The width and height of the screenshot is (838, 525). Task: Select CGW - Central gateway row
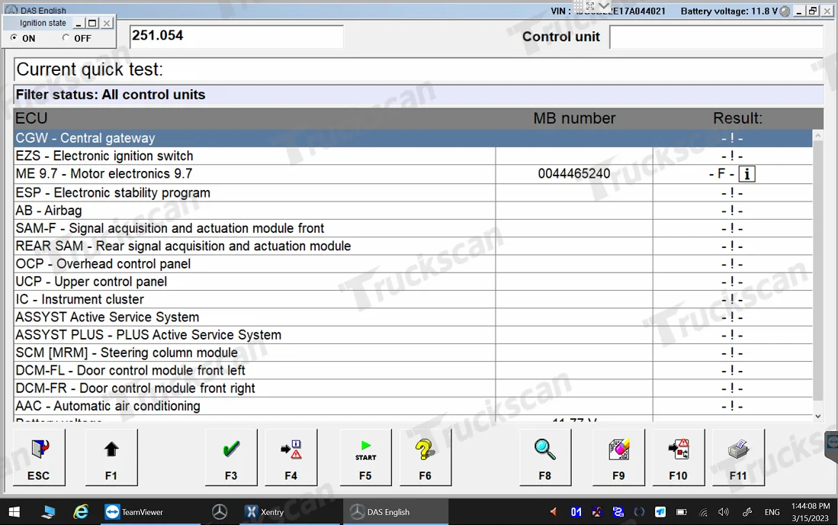(x=413, y=138)
